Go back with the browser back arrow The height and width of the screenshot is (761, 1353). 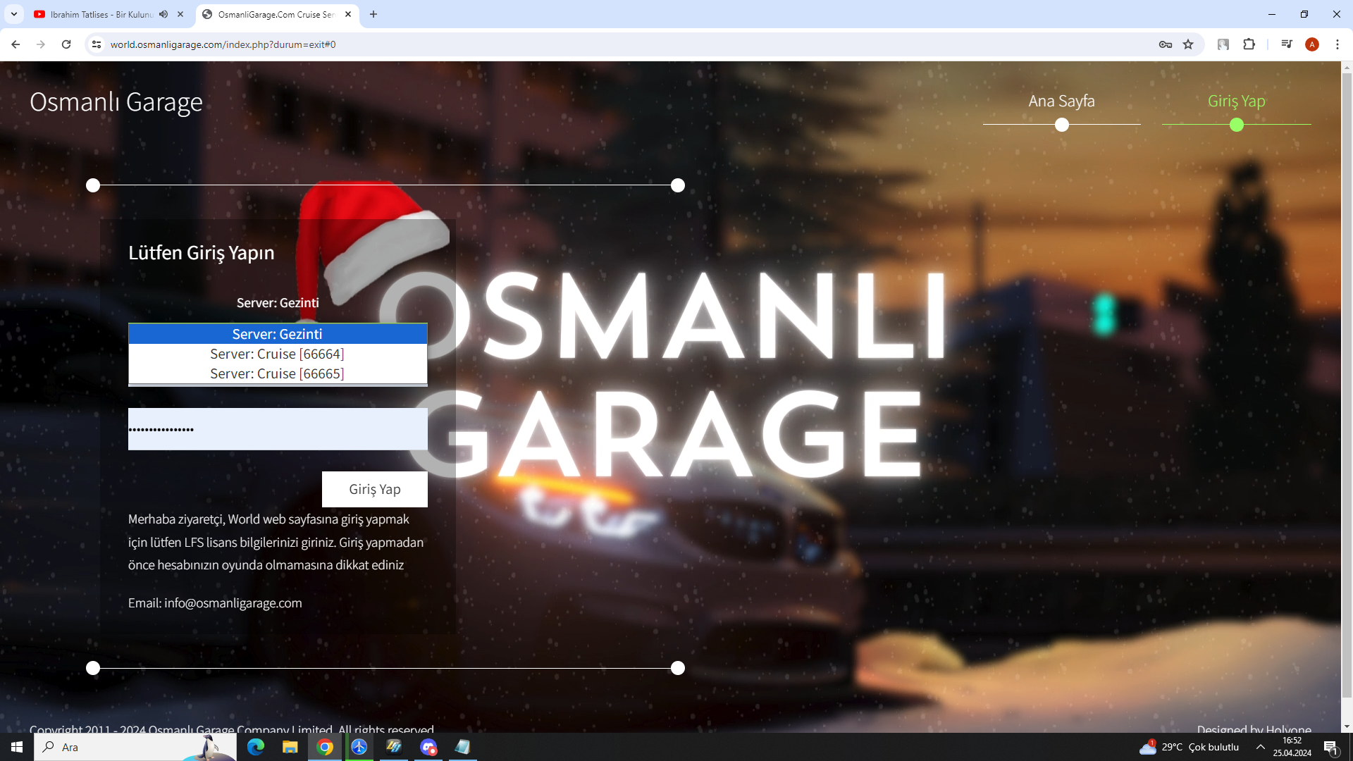16,44
